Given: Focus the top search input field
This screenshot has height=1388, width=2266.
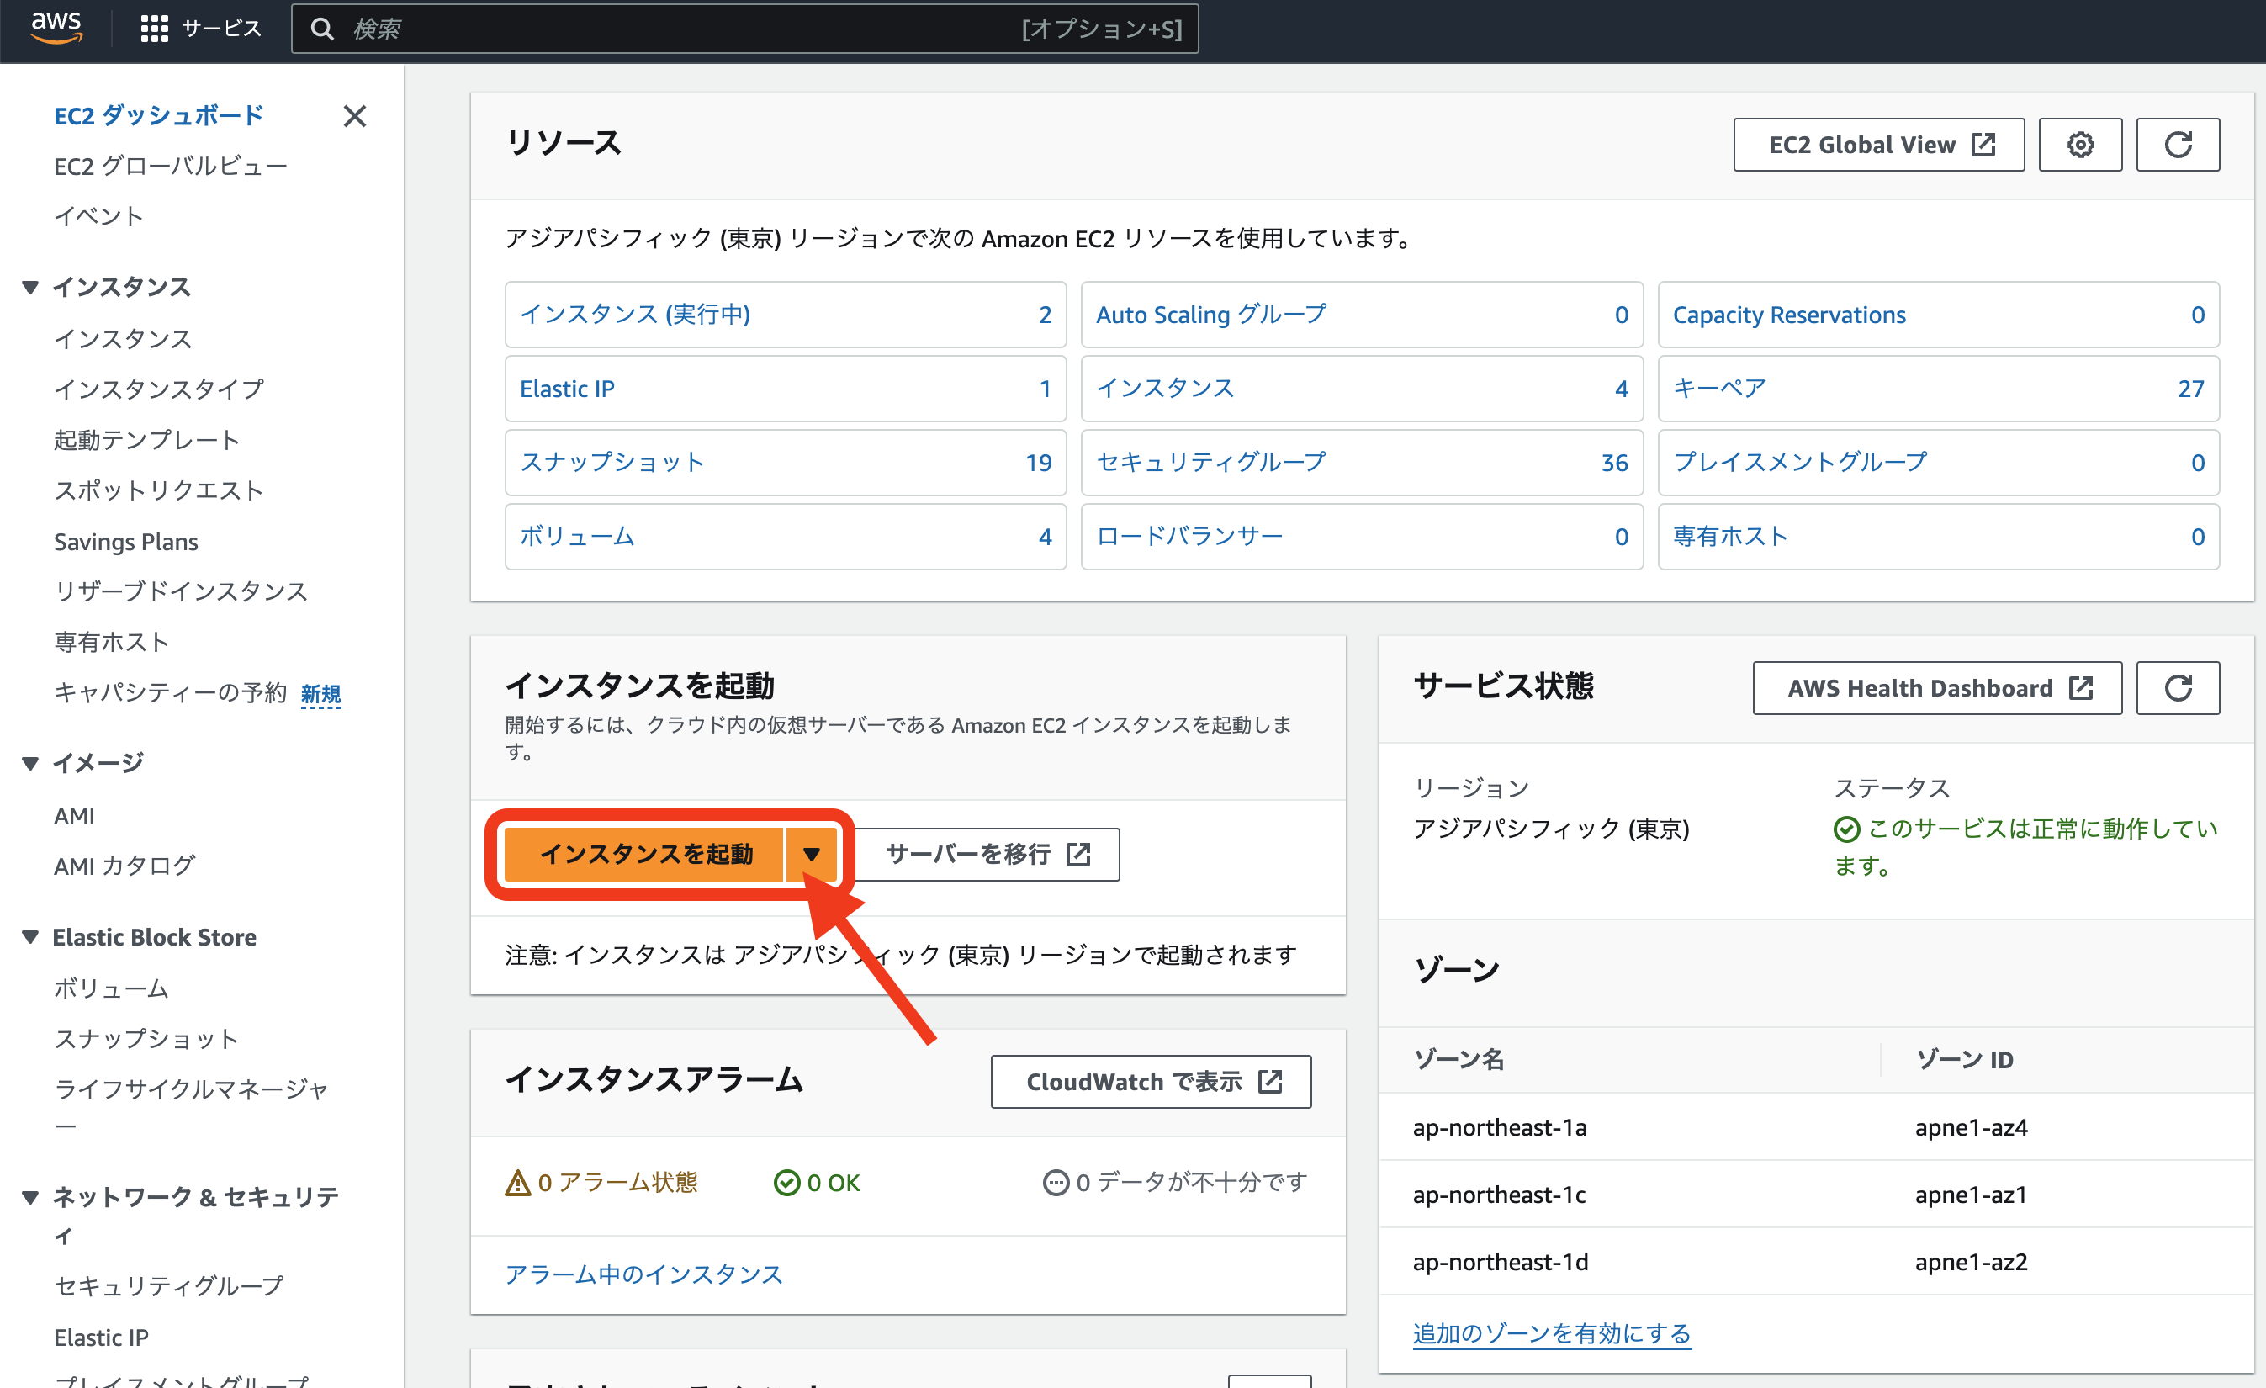Looking at the screenshot, I should pyautogui.click(x=680, y=29).
